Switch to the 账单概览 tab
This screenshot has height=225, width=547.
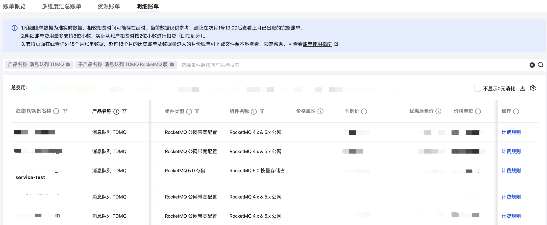click(14, 6)
